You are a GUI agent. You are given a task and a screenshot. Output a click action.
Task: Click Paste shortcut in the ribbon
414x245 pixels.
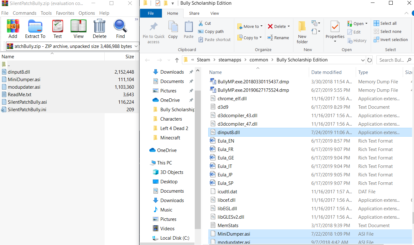[x=215, y=39]
